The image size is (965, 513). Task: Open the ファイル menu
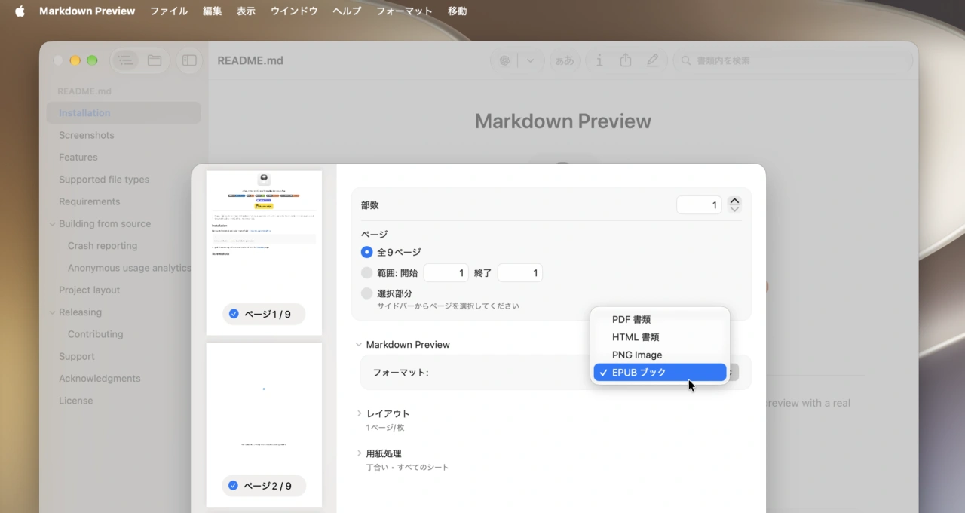(169, 11)
